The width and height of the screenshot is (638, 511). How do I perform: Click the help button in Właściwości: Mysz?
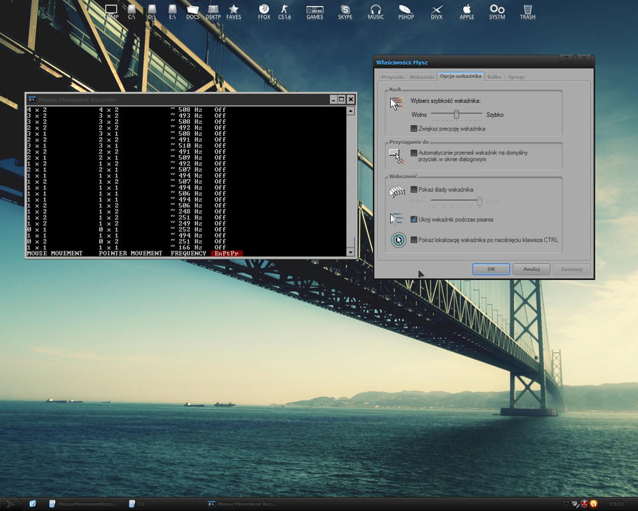(566, 59)
